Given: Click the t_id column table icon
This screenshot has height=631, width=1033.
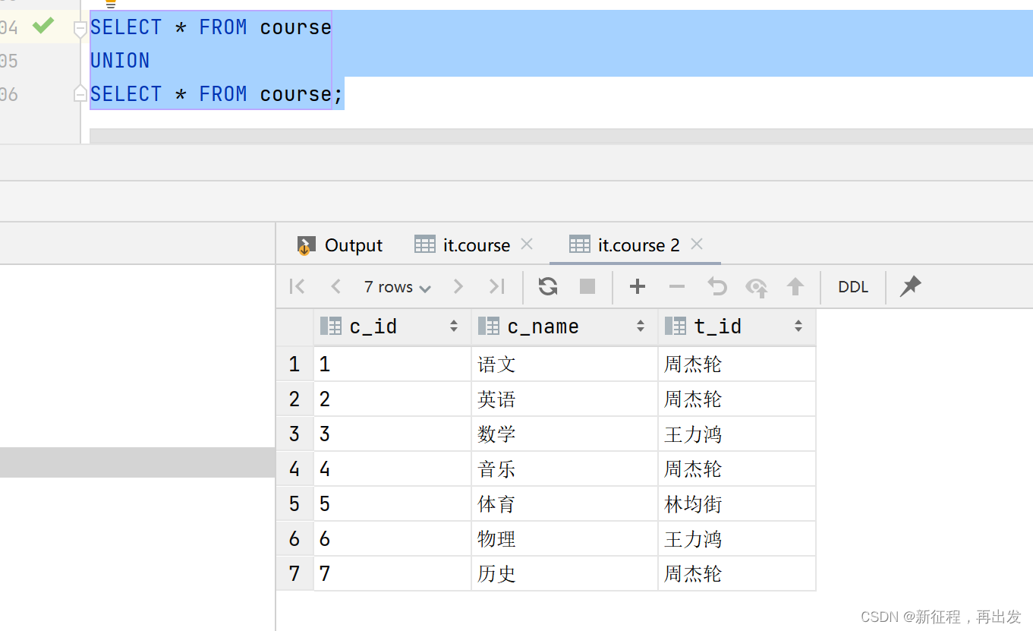Looking at the screenshot, I should pos(676,327).
